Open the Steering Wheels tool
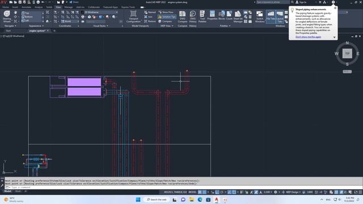363x204 pixels. point(7,16)
